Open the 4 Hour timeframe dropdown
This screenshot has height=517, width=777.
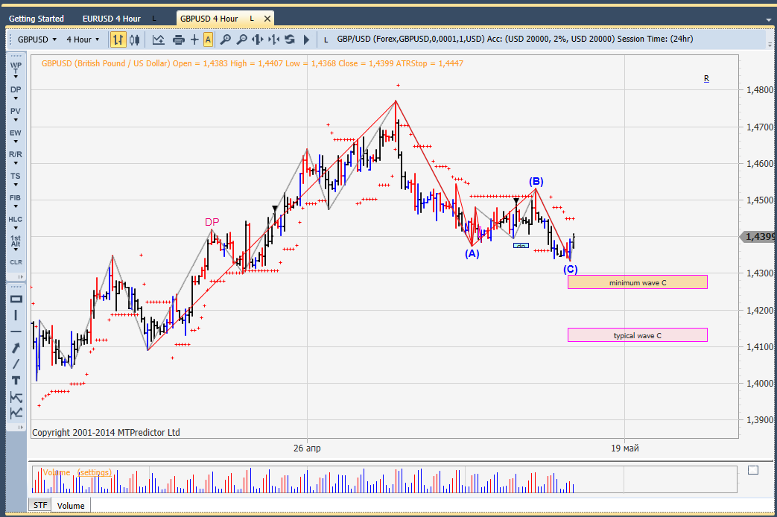[83, 39]
